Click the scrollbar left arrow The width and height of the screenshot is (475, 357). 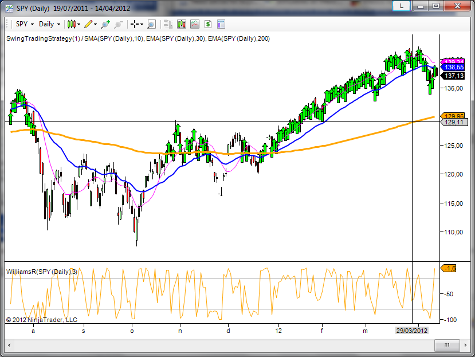tap(9, 345)
